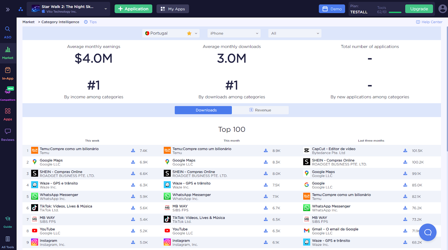Screen dimensions: 448x250
Task: Click the 3.0M average monthly downloads value
Action: point(232,59)
